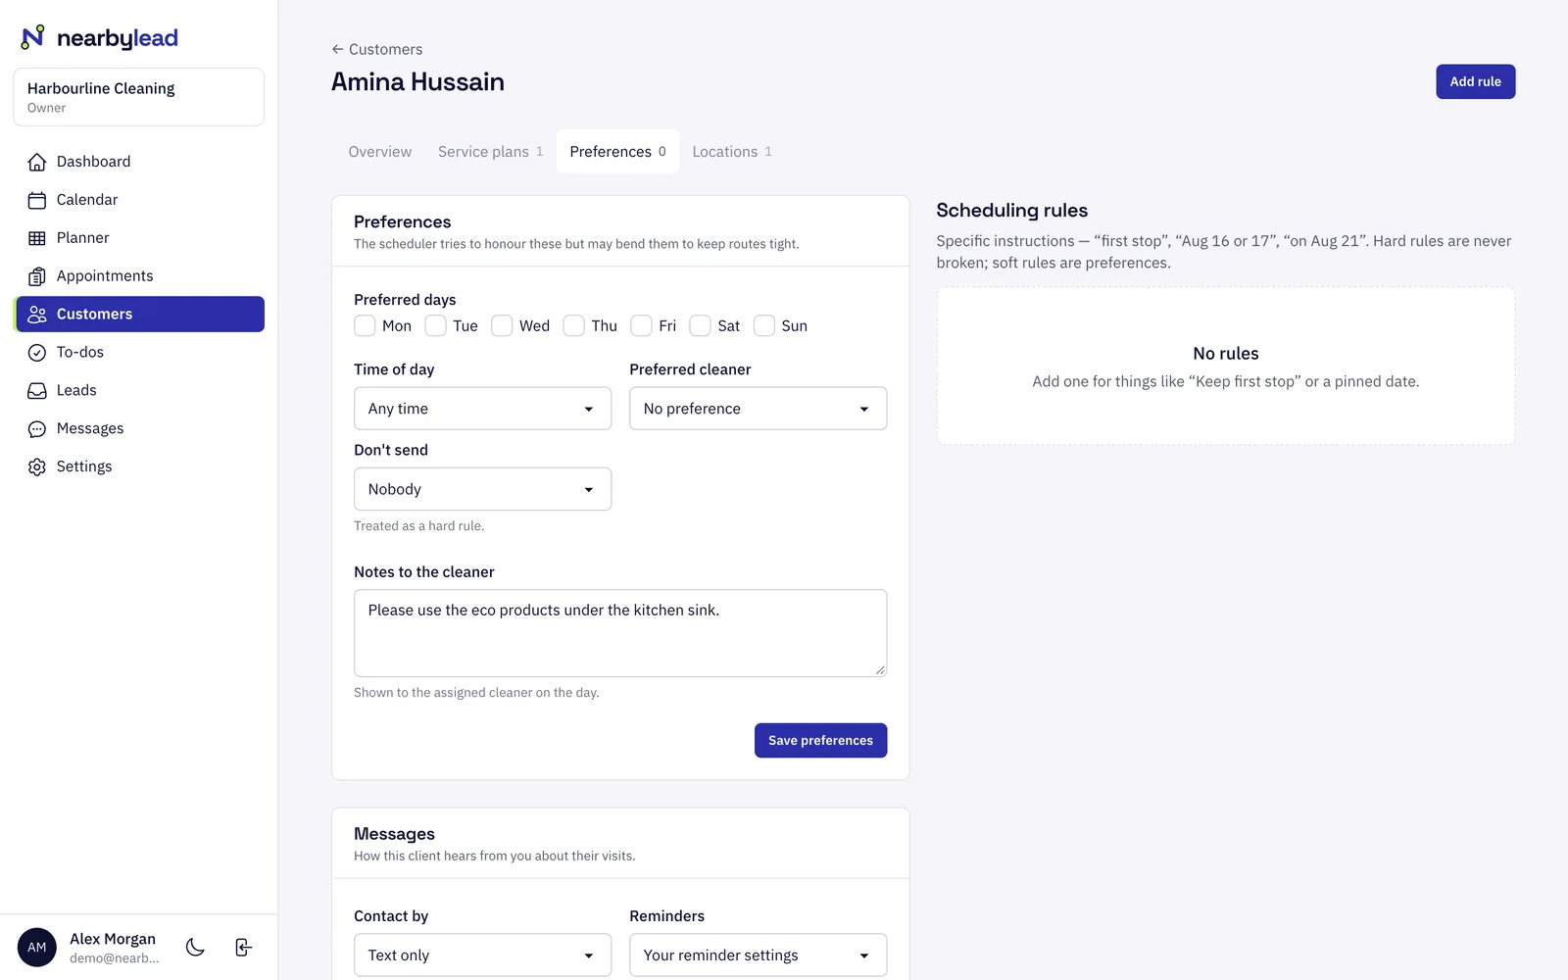Click the Settings gear icon
The image size is (1568, 980).
tap(37, 467)
